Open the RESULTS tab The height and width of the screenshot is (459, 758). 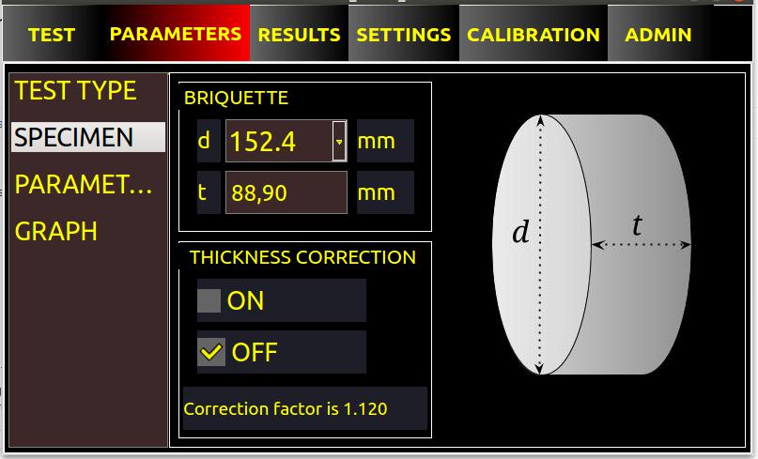[x=299, y=34]
